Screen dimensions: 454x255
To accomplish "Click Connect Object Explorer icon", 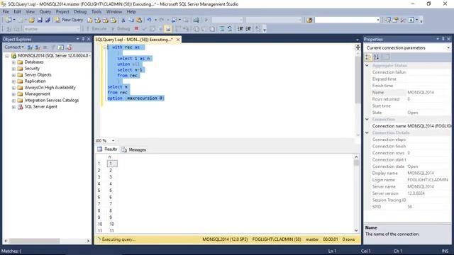I will click(x=30, y=47).
